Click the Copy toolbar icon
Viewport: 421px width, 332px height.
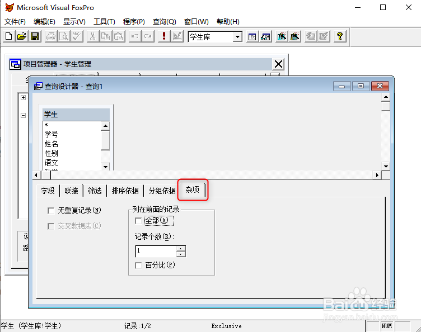point(105,36)
